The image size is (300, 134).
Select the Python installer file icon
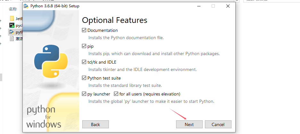[12, 32]
